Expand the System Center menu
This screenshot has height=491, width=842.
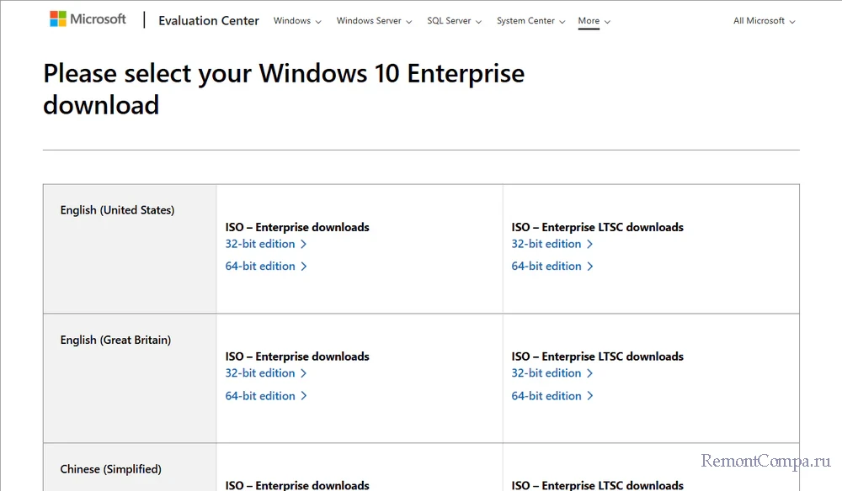click(530, 21)
